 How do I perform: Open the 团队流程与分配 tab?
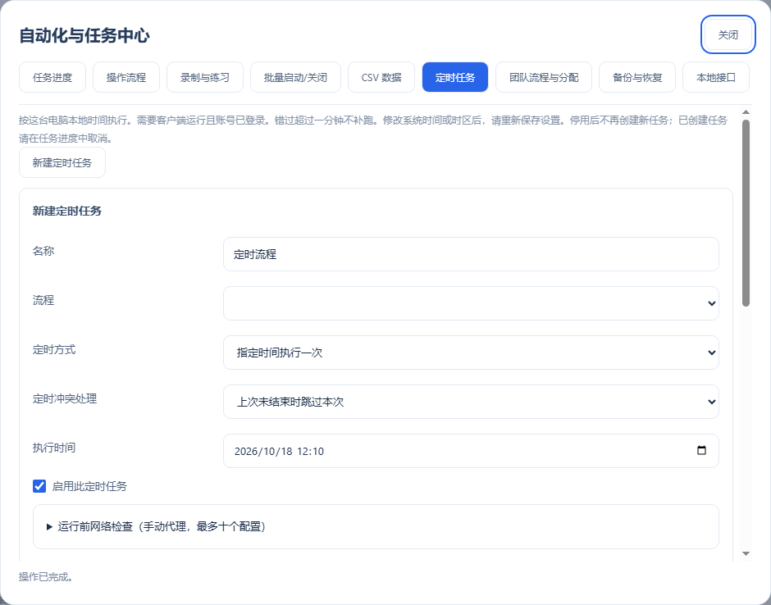543,77
